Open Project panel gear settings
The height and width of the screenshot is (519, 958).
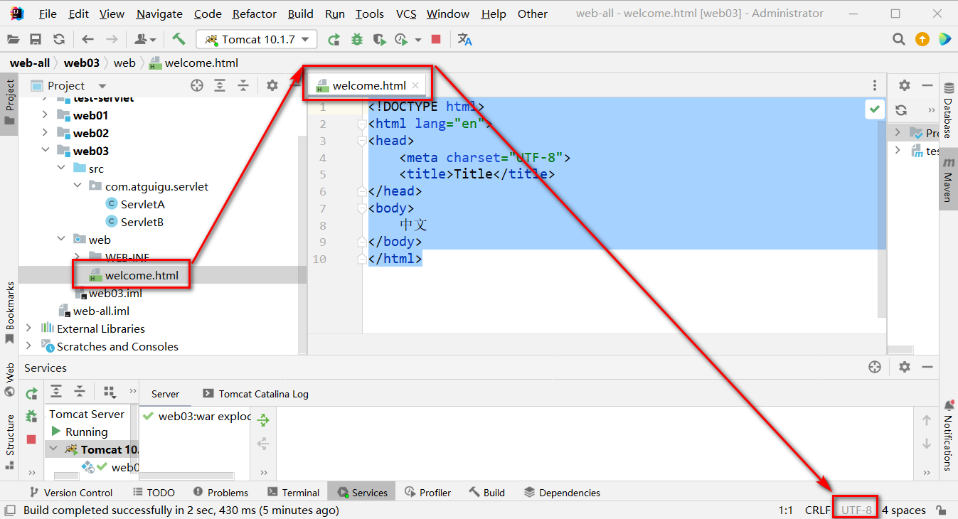(x=272, y=86)
